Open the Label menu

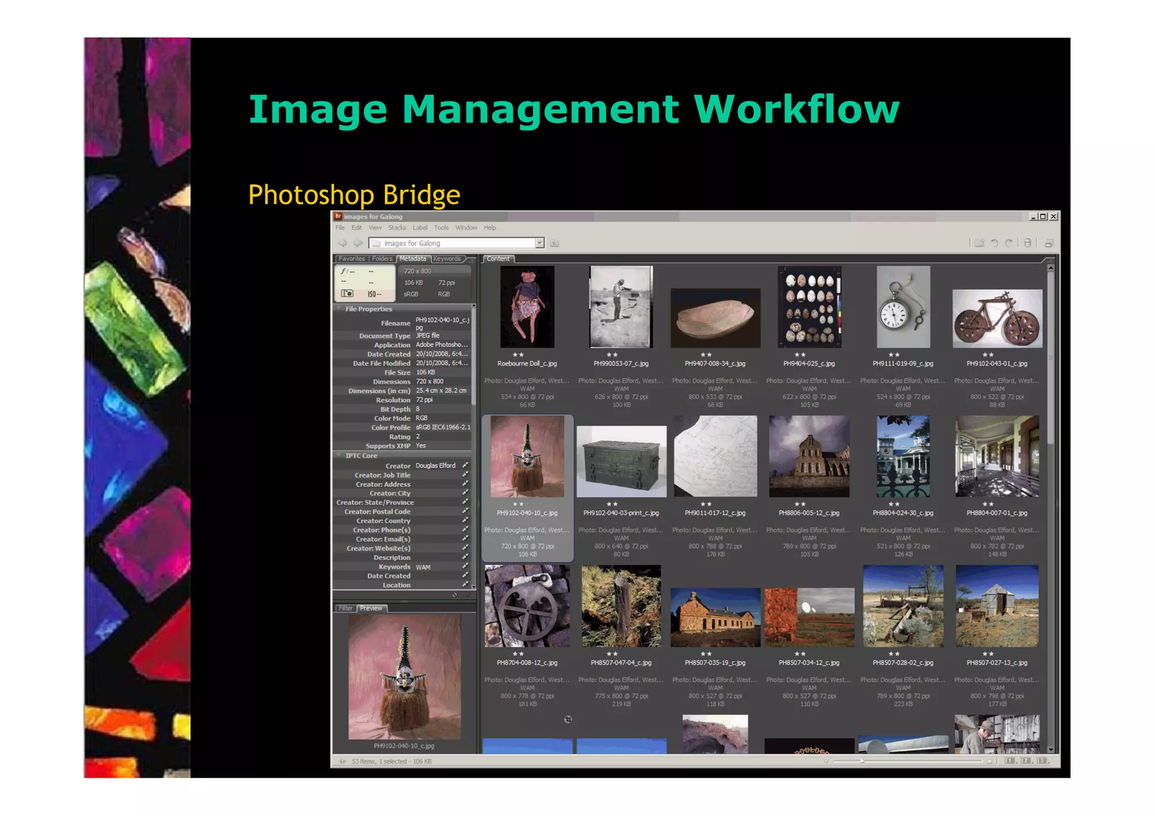click(x=420, y=228)
